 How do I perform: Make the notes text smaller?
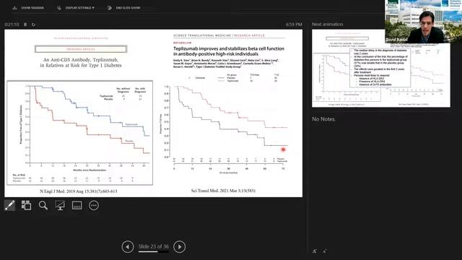pyautogui.click(x=324, y=251)
